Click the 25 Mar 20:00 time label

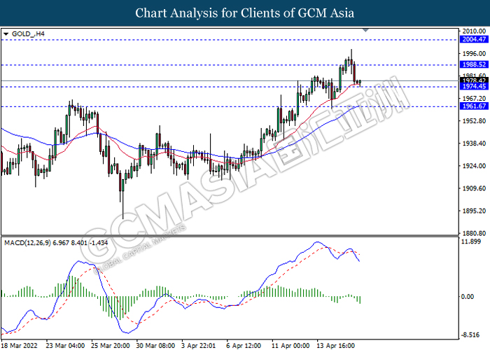click(x=111, y=346)
